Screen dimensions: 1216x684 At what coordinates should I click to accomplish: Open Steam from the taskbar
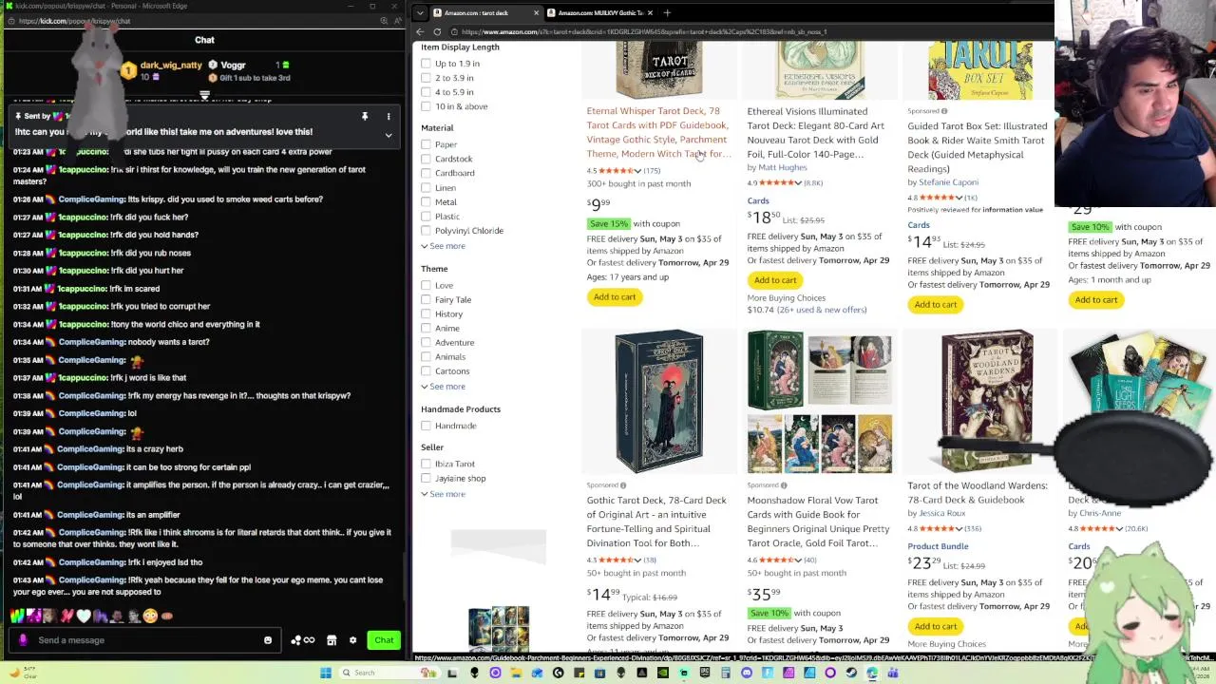coord(851,673)
